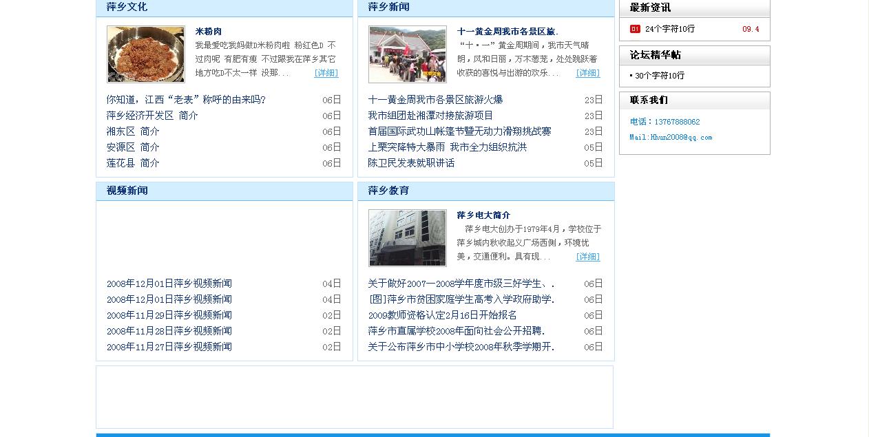Open 2009教师资格认定2月16日开始报名 link
869x437 pixels.
[x=442, y=315]
